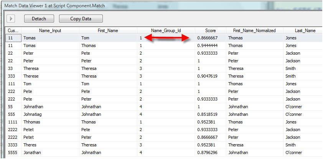Sort by the Name_Input column header
Viewport: 323px width, 159px height.
tap(50, 31)
